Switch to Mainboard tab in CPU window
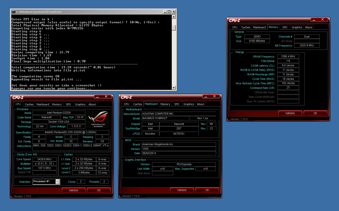339x211 pixels. coord(43,104)
